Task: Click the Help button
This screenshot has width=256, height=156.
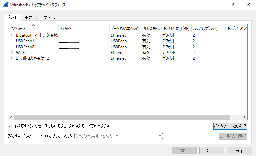Action: (x=239, y=151)
